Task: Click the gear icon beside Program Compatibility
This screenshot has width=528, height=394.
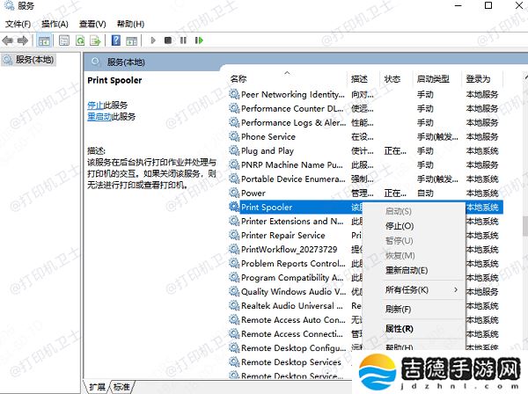Action: [234, 277]
